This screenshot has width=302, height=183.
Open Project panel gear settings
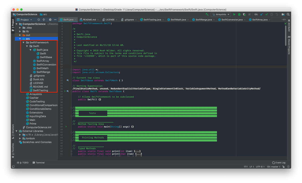point(50,20)
